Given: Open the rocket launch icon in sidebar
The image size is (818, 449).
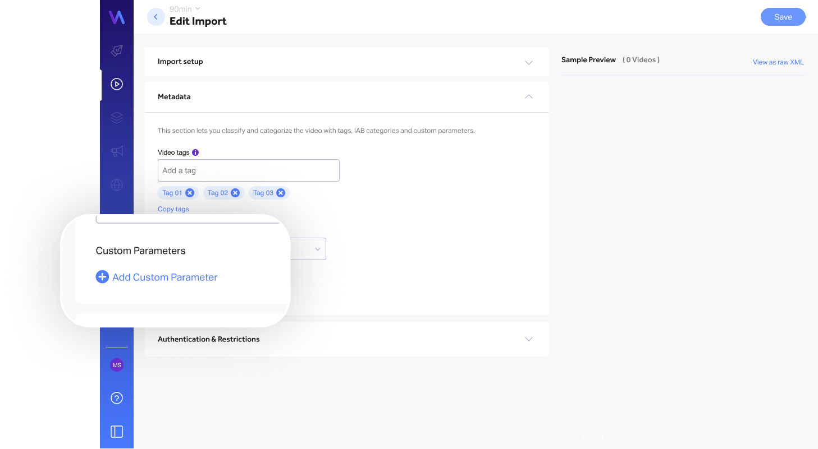Looking at the screenshot, I should click(117, 50).
